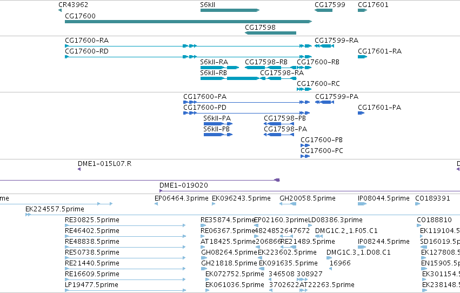Select the 16966 feature label
This screenshot has width=460, height=293.
[340, 263]
